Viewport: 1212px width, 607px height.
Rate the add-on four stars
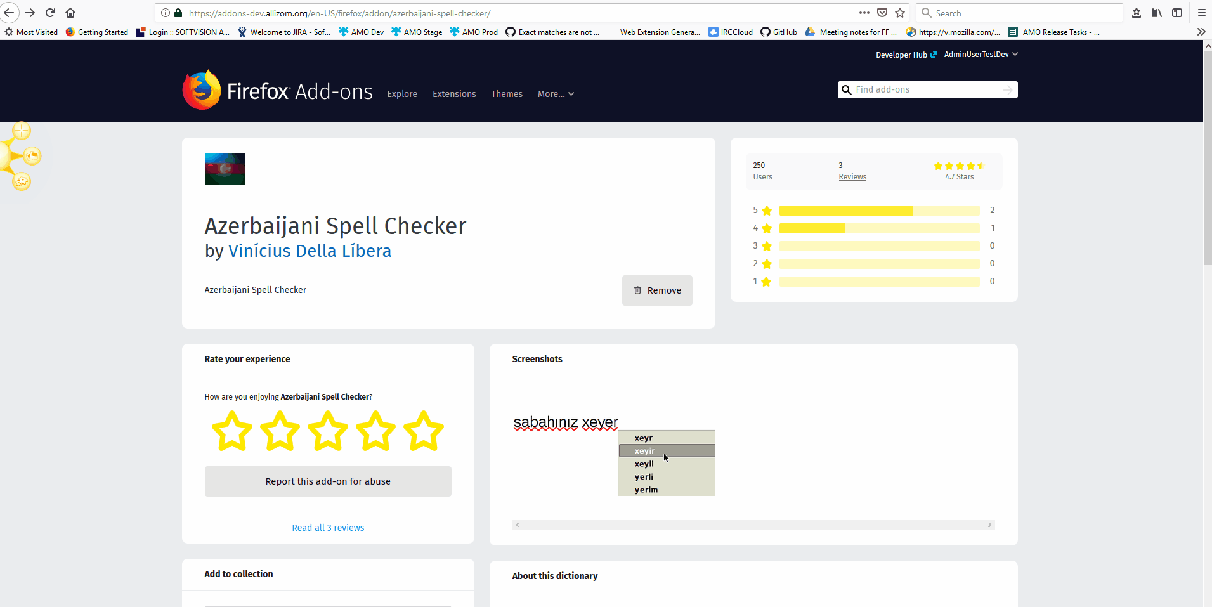tap(375, 431)
